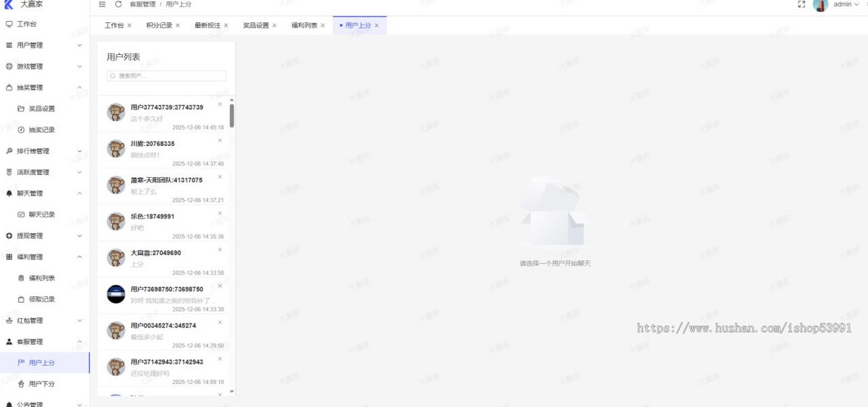Enter fullscreen mode using top-right icon
This screenshot has width=868, height=407.
point(801,4)
